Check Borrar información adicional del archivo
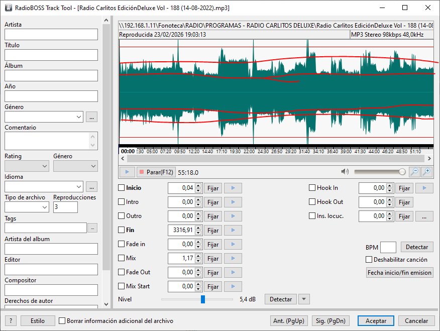The width and height of the screenshot is (440, 331). [62, 321]
